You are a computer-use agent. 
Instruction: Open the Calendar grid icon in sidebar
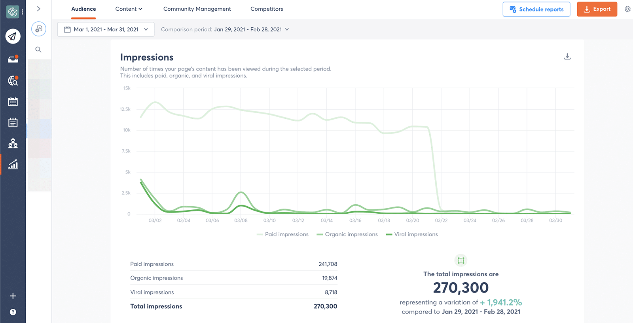click(x=13, y=102)
